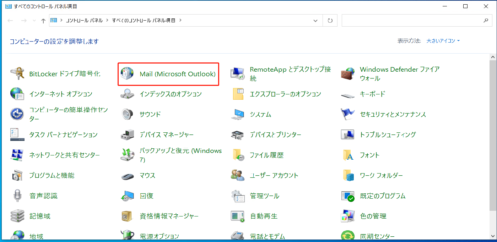Go up one level arrow

(x=43, y=21)
